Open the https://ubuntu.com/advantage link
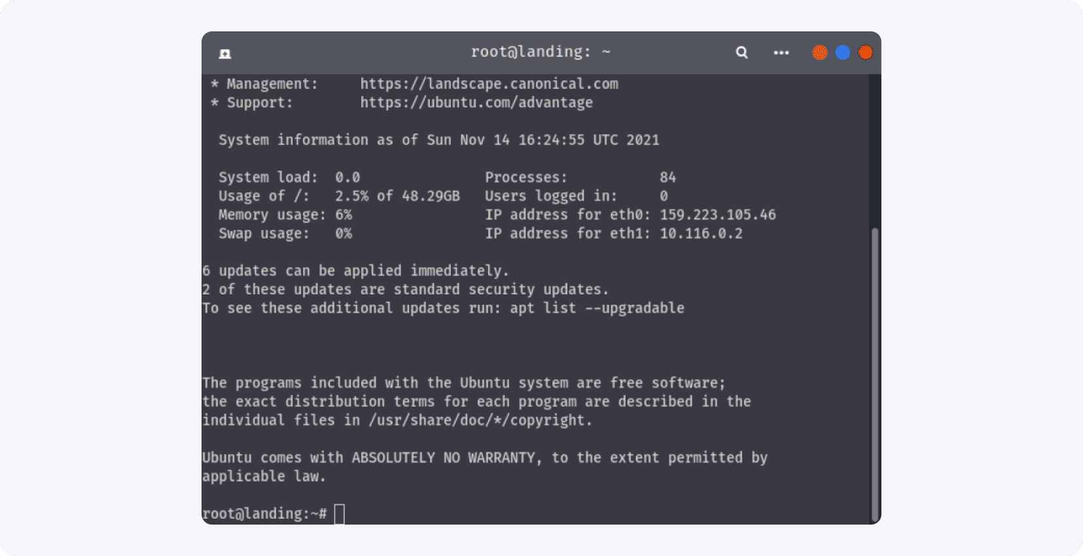The height and width of the screenshot is (556, 1083). [476, 102]
